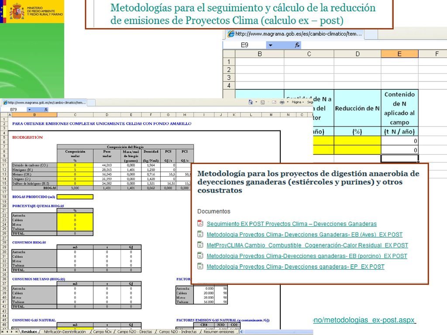Click yellow Nitrógeno cell showing 5

pyautogui.click(x=75, y=170)
